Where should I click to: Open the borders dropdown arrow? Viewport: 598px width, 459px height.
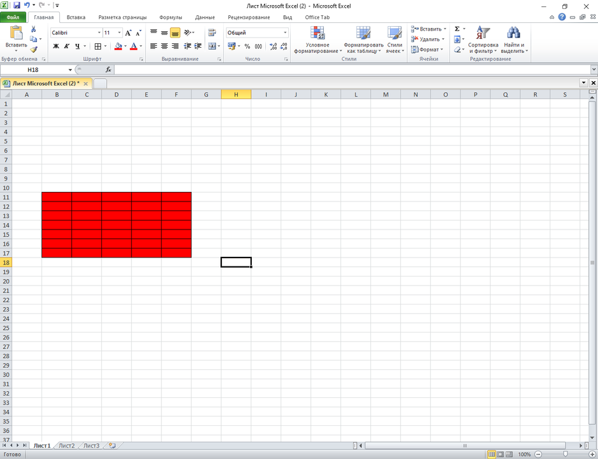105,46
